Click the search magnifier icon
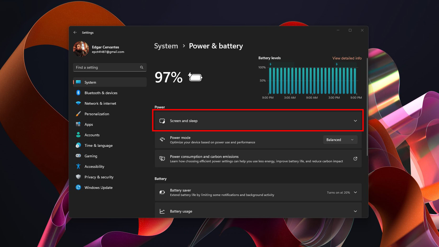The image size is (439, 247). tap(142, 67)
